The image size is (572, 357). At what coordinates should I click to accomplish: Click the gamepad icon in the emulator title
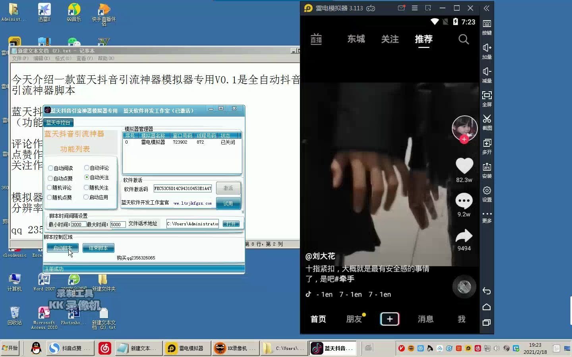[371, 8]
